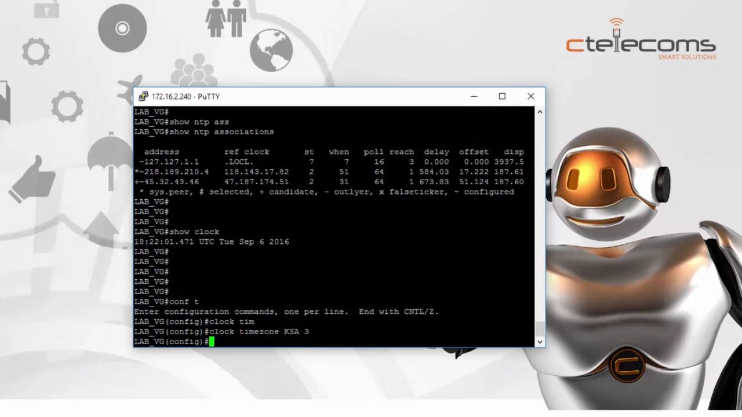Click the 'show clock' command
This screenshot has height=417, width=742.
coord(194,232)
